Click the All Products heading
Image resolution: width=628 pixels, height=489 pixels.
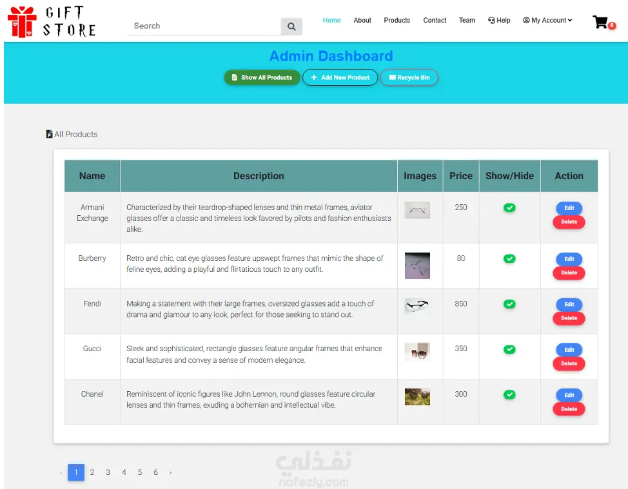(x=72, y=134)
